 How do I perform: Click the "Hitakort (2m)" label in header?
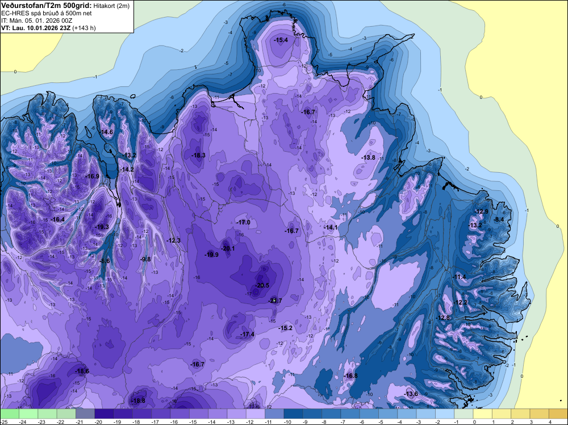pyautogui.click(x=111, y=6)
